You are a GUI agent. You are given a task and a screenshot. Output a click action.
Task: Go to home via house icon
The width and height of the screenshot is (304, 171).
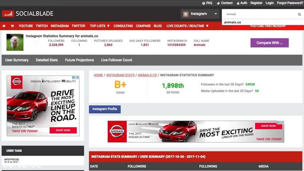[x=4, y=26]
